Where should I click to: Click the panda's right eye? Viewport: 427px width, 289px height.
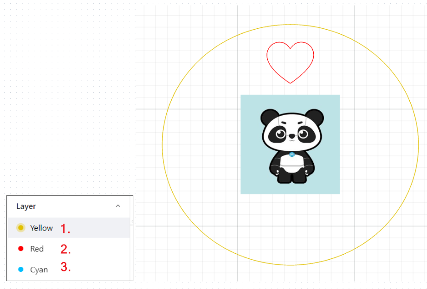(303, 134)
